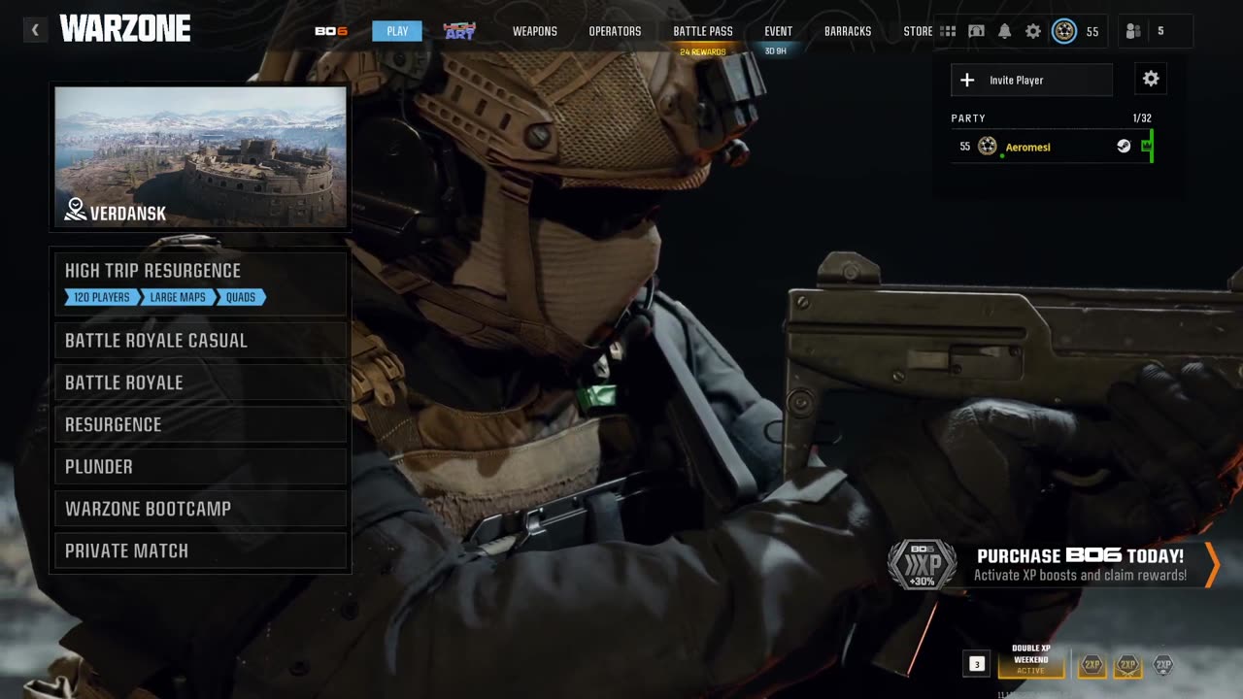This screenshot has width=1243, height=699.
Task: Click the level 55 number in top bar
Action: click(x=1092, y=32)
